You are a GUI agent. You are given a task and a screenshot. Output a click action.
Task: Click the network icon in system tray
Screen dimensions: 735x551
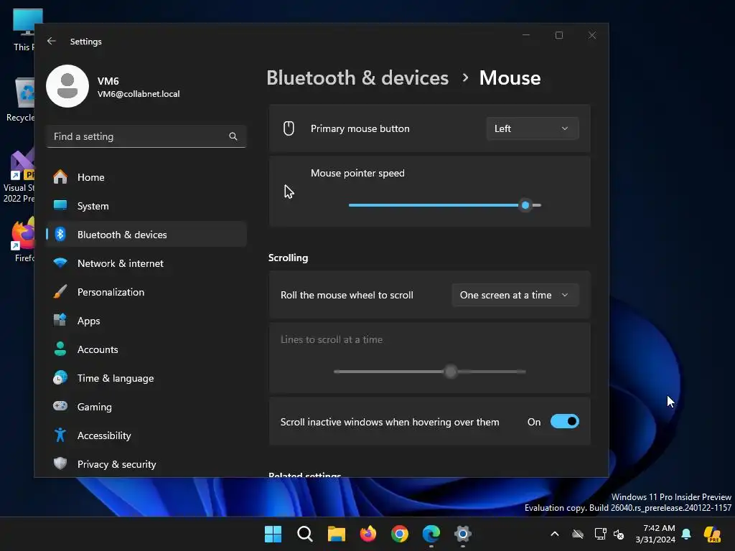point(600,534)
